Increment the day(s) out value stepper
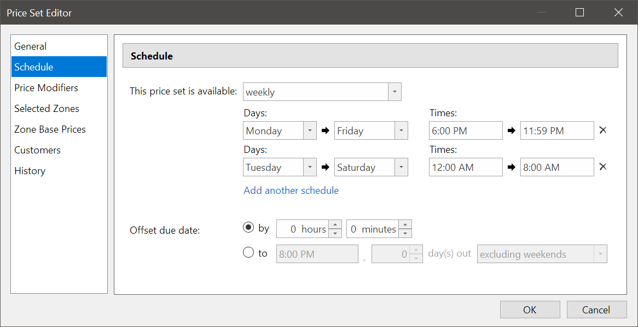Screen dimensions: 638x327 (x=416, y=250)
